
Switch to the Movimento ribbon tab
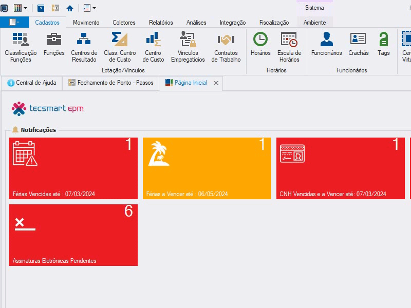pyautogui.click(x=86, y=23)
